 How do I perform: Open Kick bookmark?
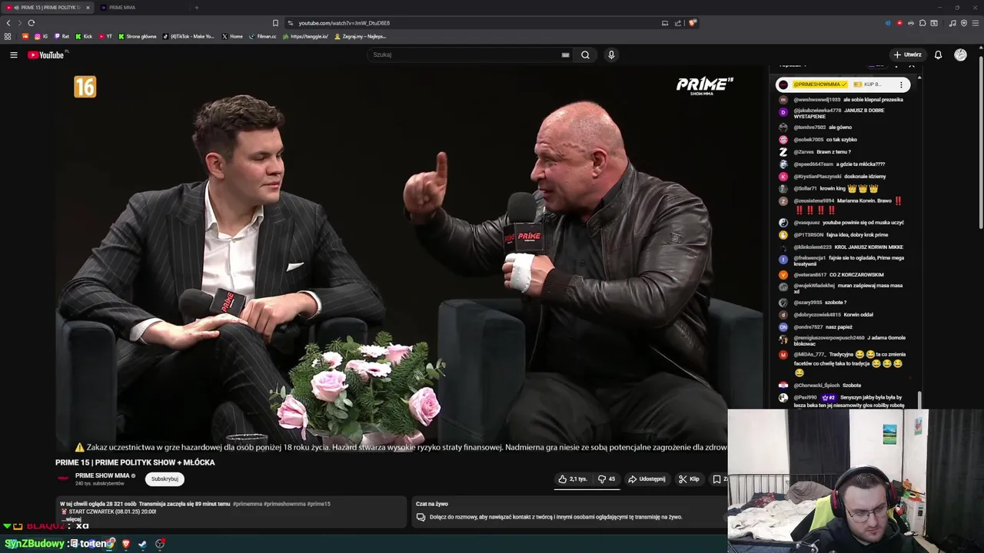click(x=84, y=36)
